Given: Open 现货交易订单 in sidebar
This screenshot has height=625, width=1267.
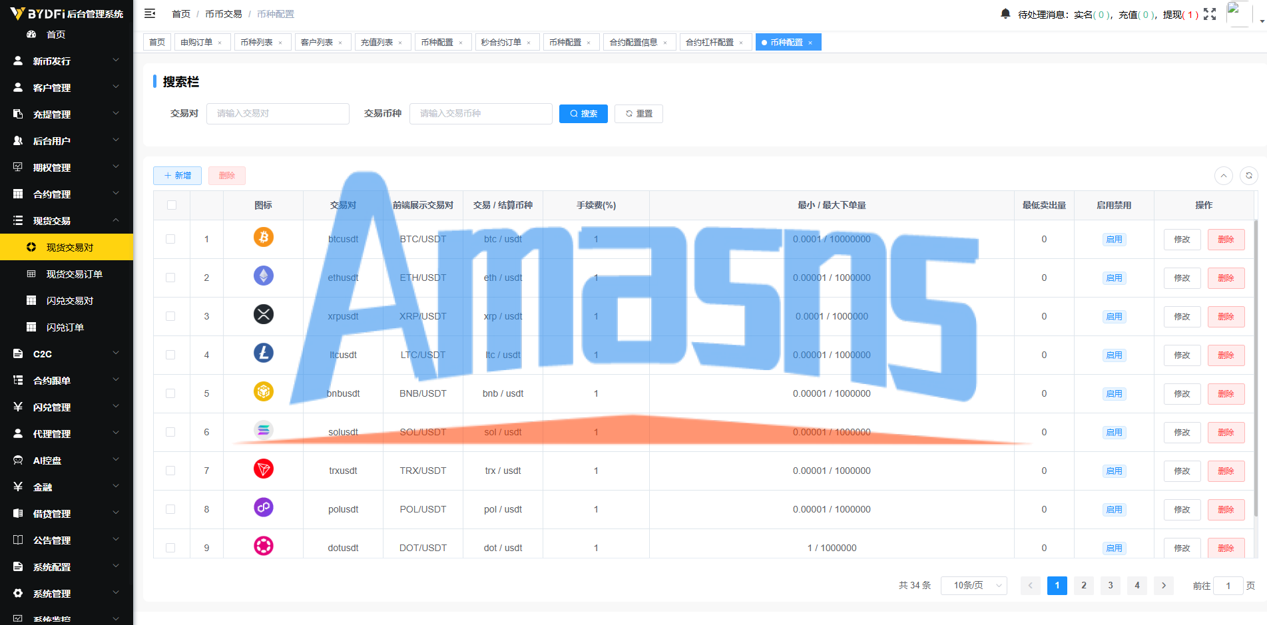Looking at the screenshot, I should (x=67, y=274).
